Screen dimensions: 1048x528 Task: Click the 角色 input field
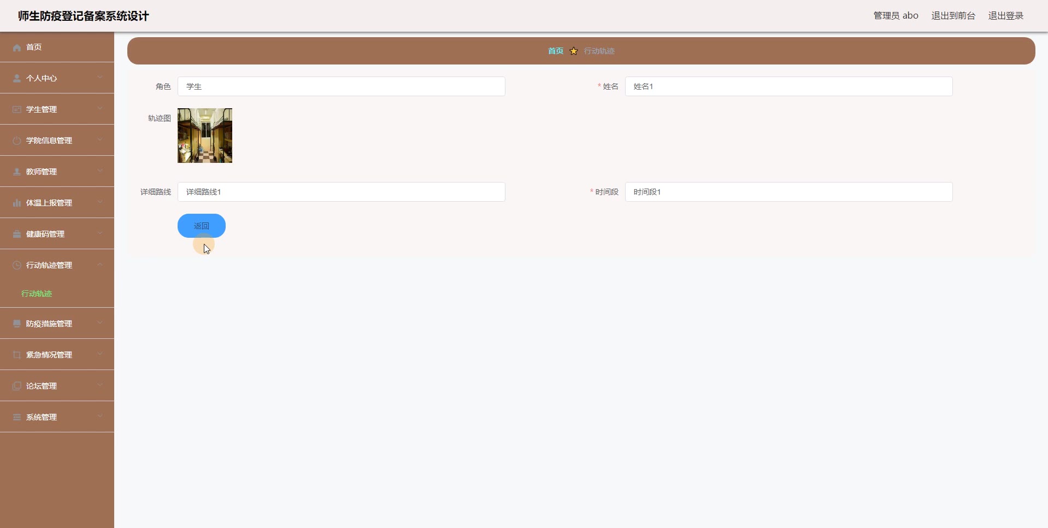(x=342, y=86)
